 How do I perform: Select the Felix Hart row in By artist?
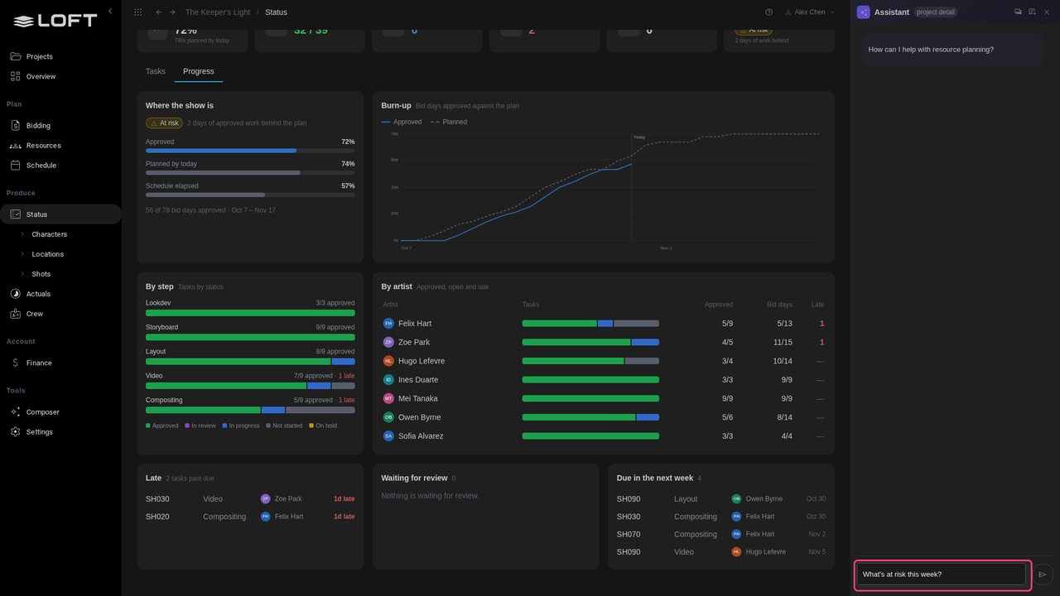point(603,324)
